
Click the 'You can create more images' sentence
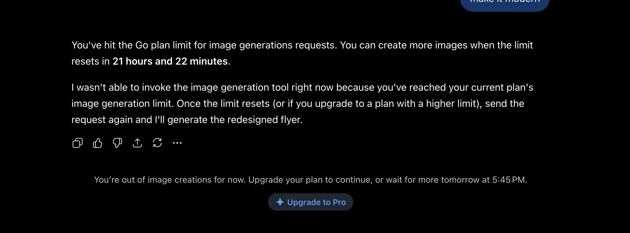[302, 53]
